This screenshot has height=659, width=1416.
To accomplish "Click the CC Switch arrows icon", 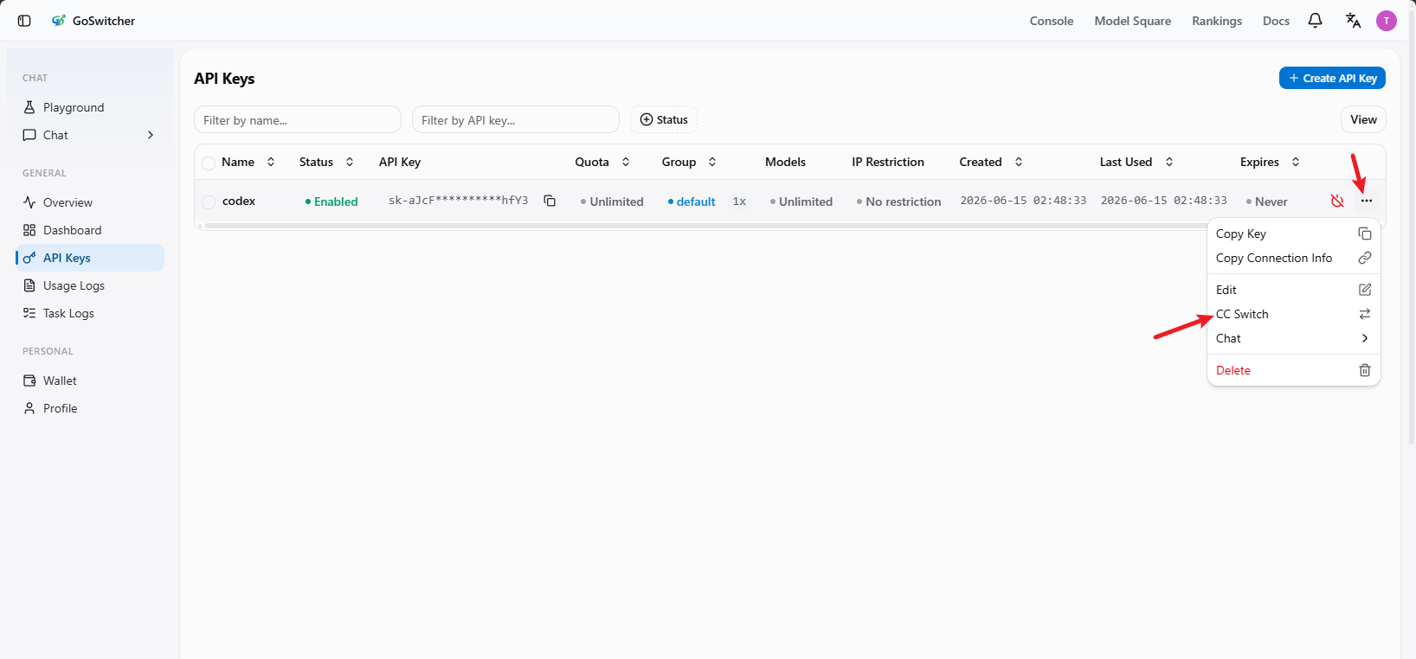I will click(1365, 314).
